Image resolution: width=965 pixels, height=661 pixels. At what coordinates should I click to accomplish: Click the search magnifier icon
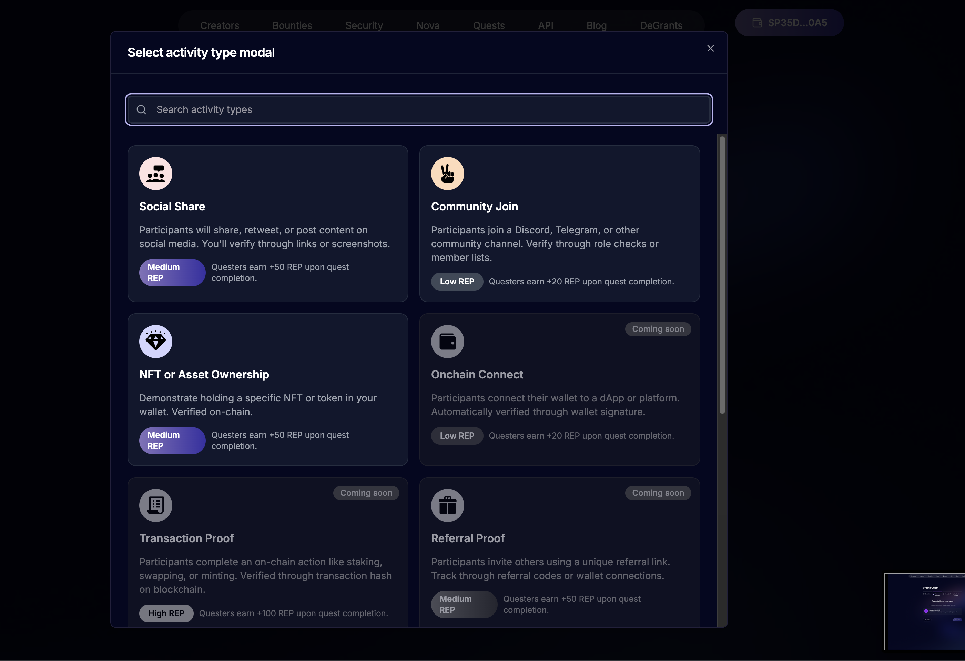click(x=141, y=109)
